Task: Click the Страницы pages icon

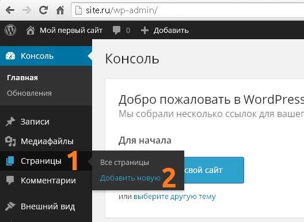Action: click(x=10, y=161)
